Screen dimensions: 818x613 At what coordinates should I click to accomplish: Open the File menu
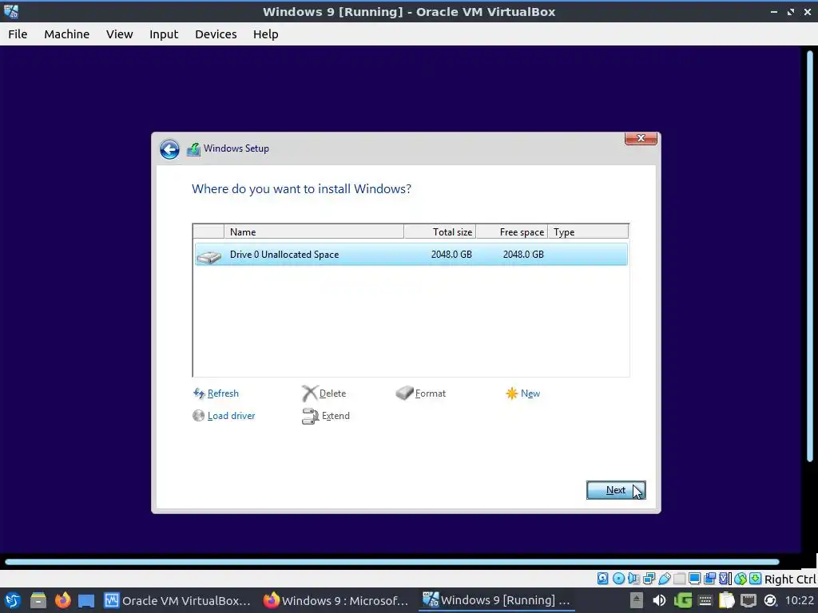18,34
